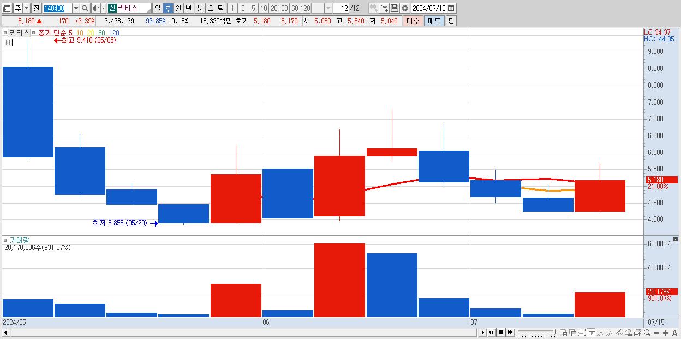Click the 전 button in the toolbar
Viewport: 681px width, 339px height.
tap(36, 8)
